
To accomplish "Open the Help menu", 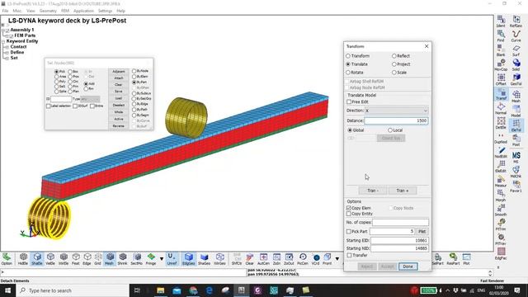I will [120, 11].
